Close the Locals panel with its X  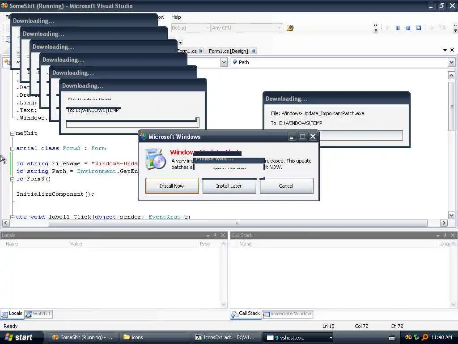pos(223,235)
